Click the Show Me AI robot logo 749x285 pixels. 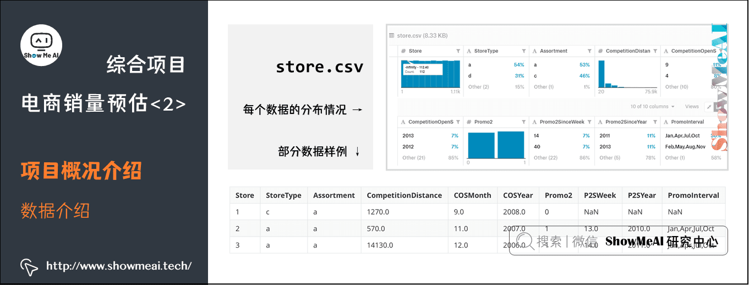point(41,45)
